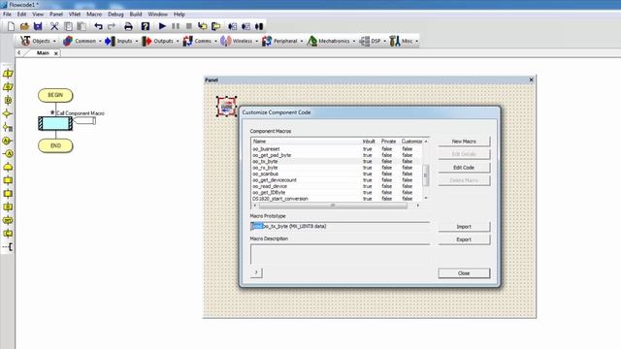This screenshot has width=621, height=349.
Task: Select the 1-wire component on Panel
Action: pyautogui.click(x=226, y=107)
